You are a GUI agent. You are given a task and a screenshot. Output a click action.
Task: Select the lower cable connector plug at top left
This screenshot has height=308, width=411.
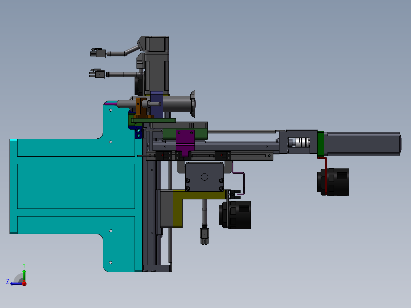pos(97,74)
